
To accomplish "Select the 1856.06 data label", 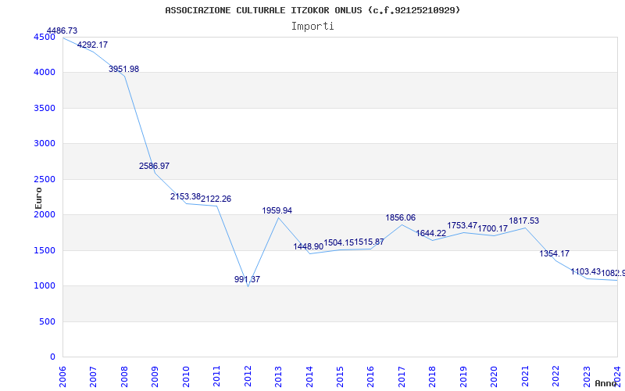I will coord(401,217).
